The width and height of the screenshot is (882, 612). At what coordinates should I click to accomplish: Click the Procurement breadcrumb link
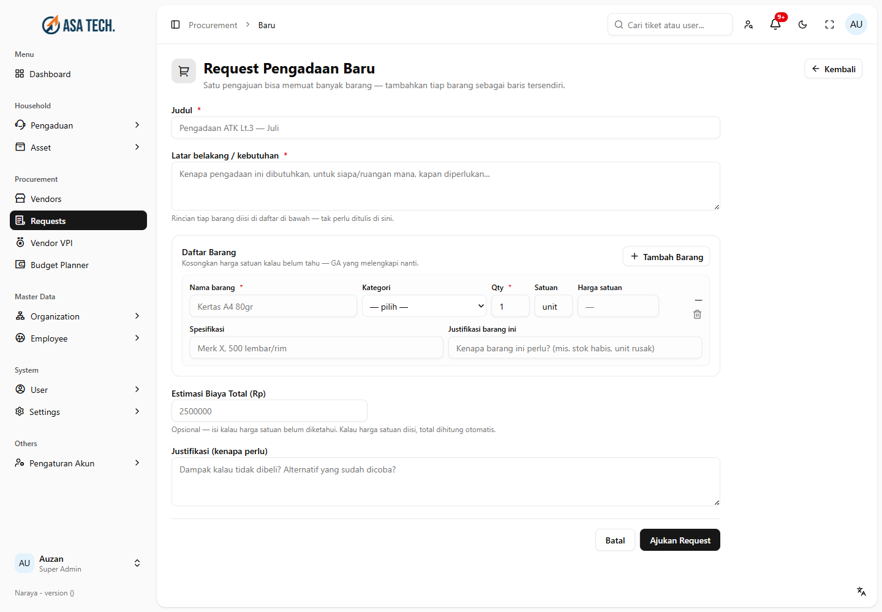[x=213, y=25]
